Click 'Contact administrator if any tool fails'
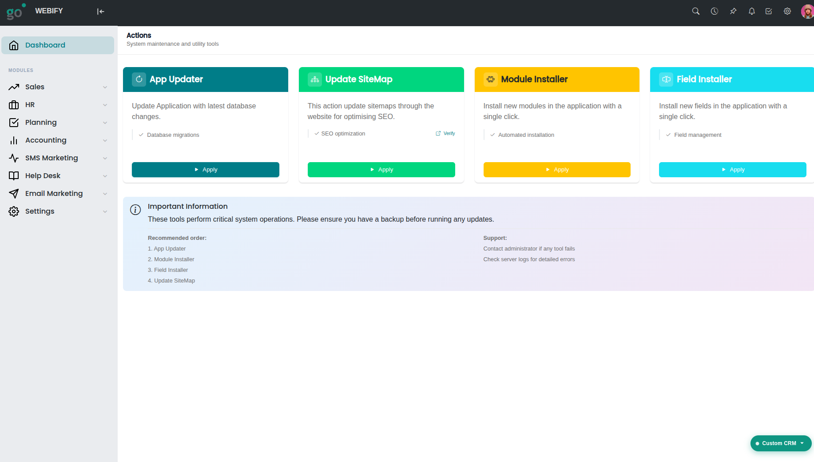Screen dimensions: 814x462 pyautogui.click(x=529, y=249)
